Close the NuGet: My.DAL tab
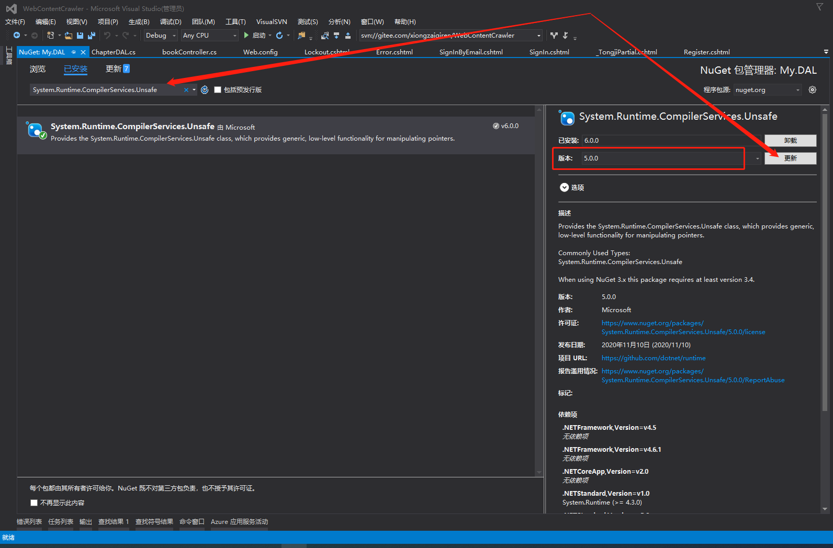The width and height of the screenshot is (833, 548). [83, 52]
